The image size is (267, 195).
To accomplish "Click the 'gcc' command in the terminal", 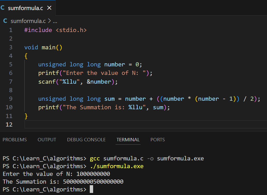I will click(95, 159).
